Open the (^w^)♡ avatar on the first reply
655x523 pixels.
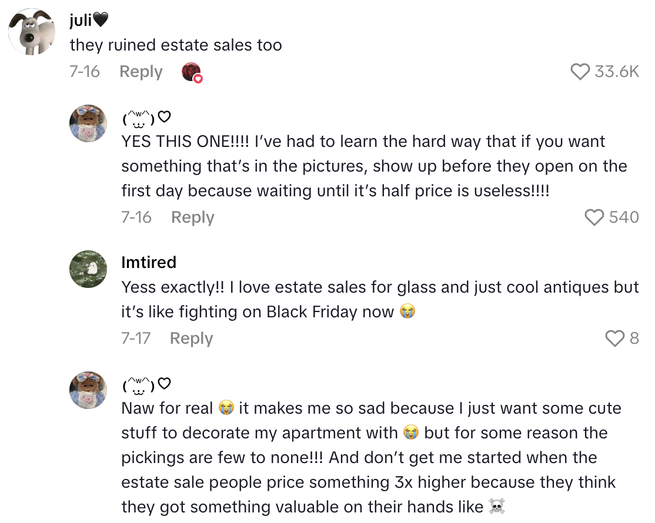88,124
